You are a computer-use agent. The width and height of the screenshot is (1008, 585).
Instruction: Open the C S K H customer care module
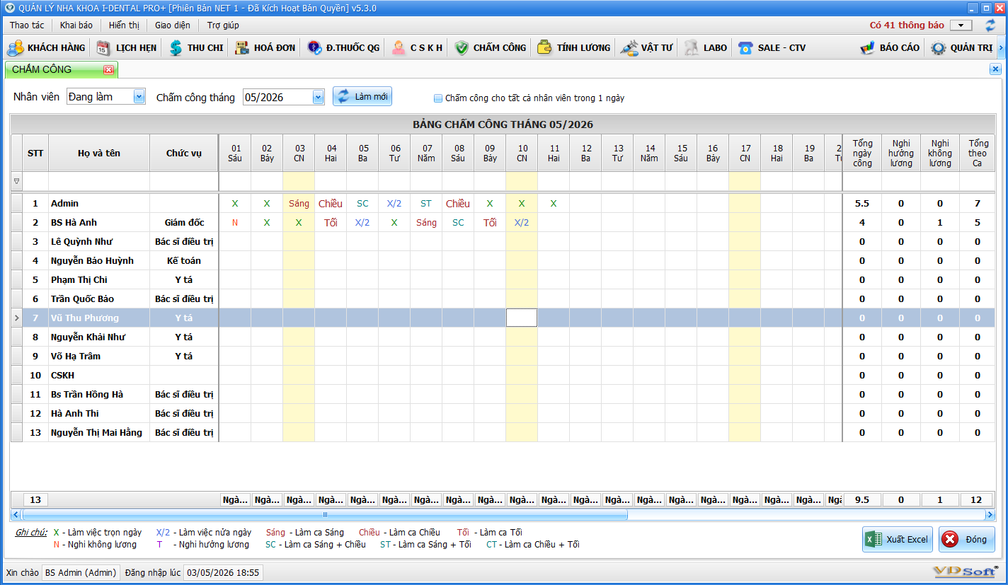[x=418, y=47]
